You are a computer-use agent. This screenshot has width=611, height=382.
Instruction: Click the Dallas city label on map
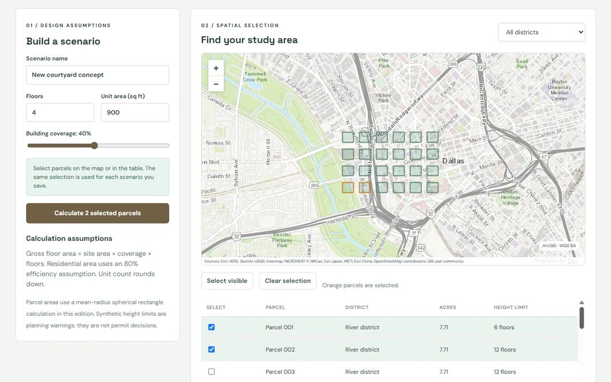(453, 160)
